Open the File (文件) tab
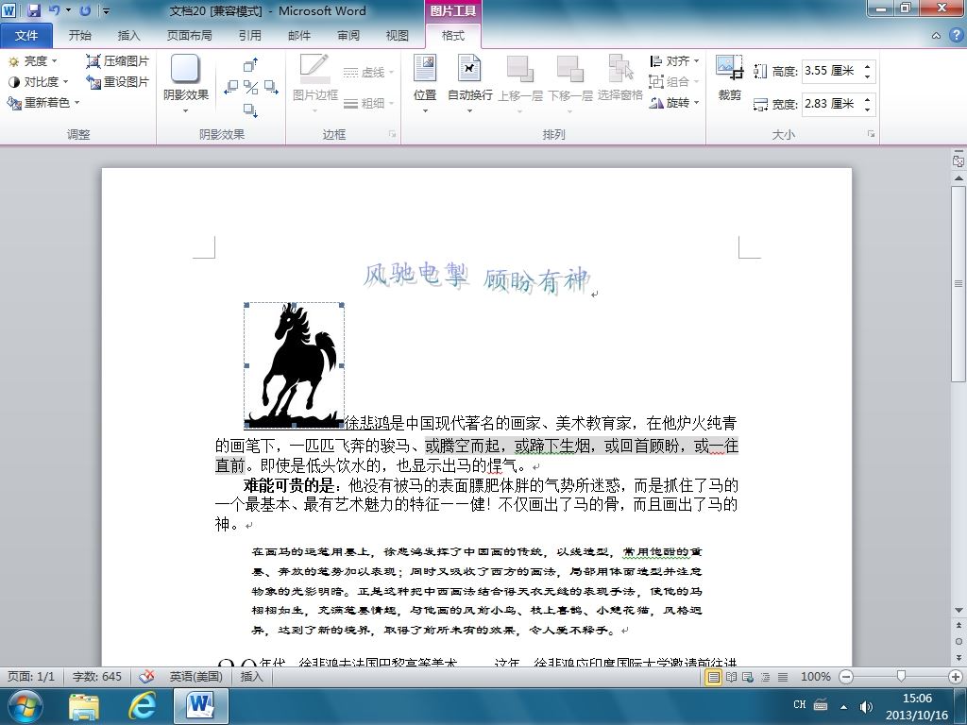The image size is (967, 725). point(26,36)
